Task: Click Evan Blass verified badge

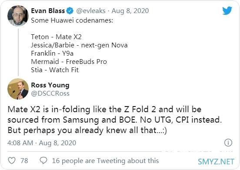Action: pyautogui.click(x=70, y=11)
